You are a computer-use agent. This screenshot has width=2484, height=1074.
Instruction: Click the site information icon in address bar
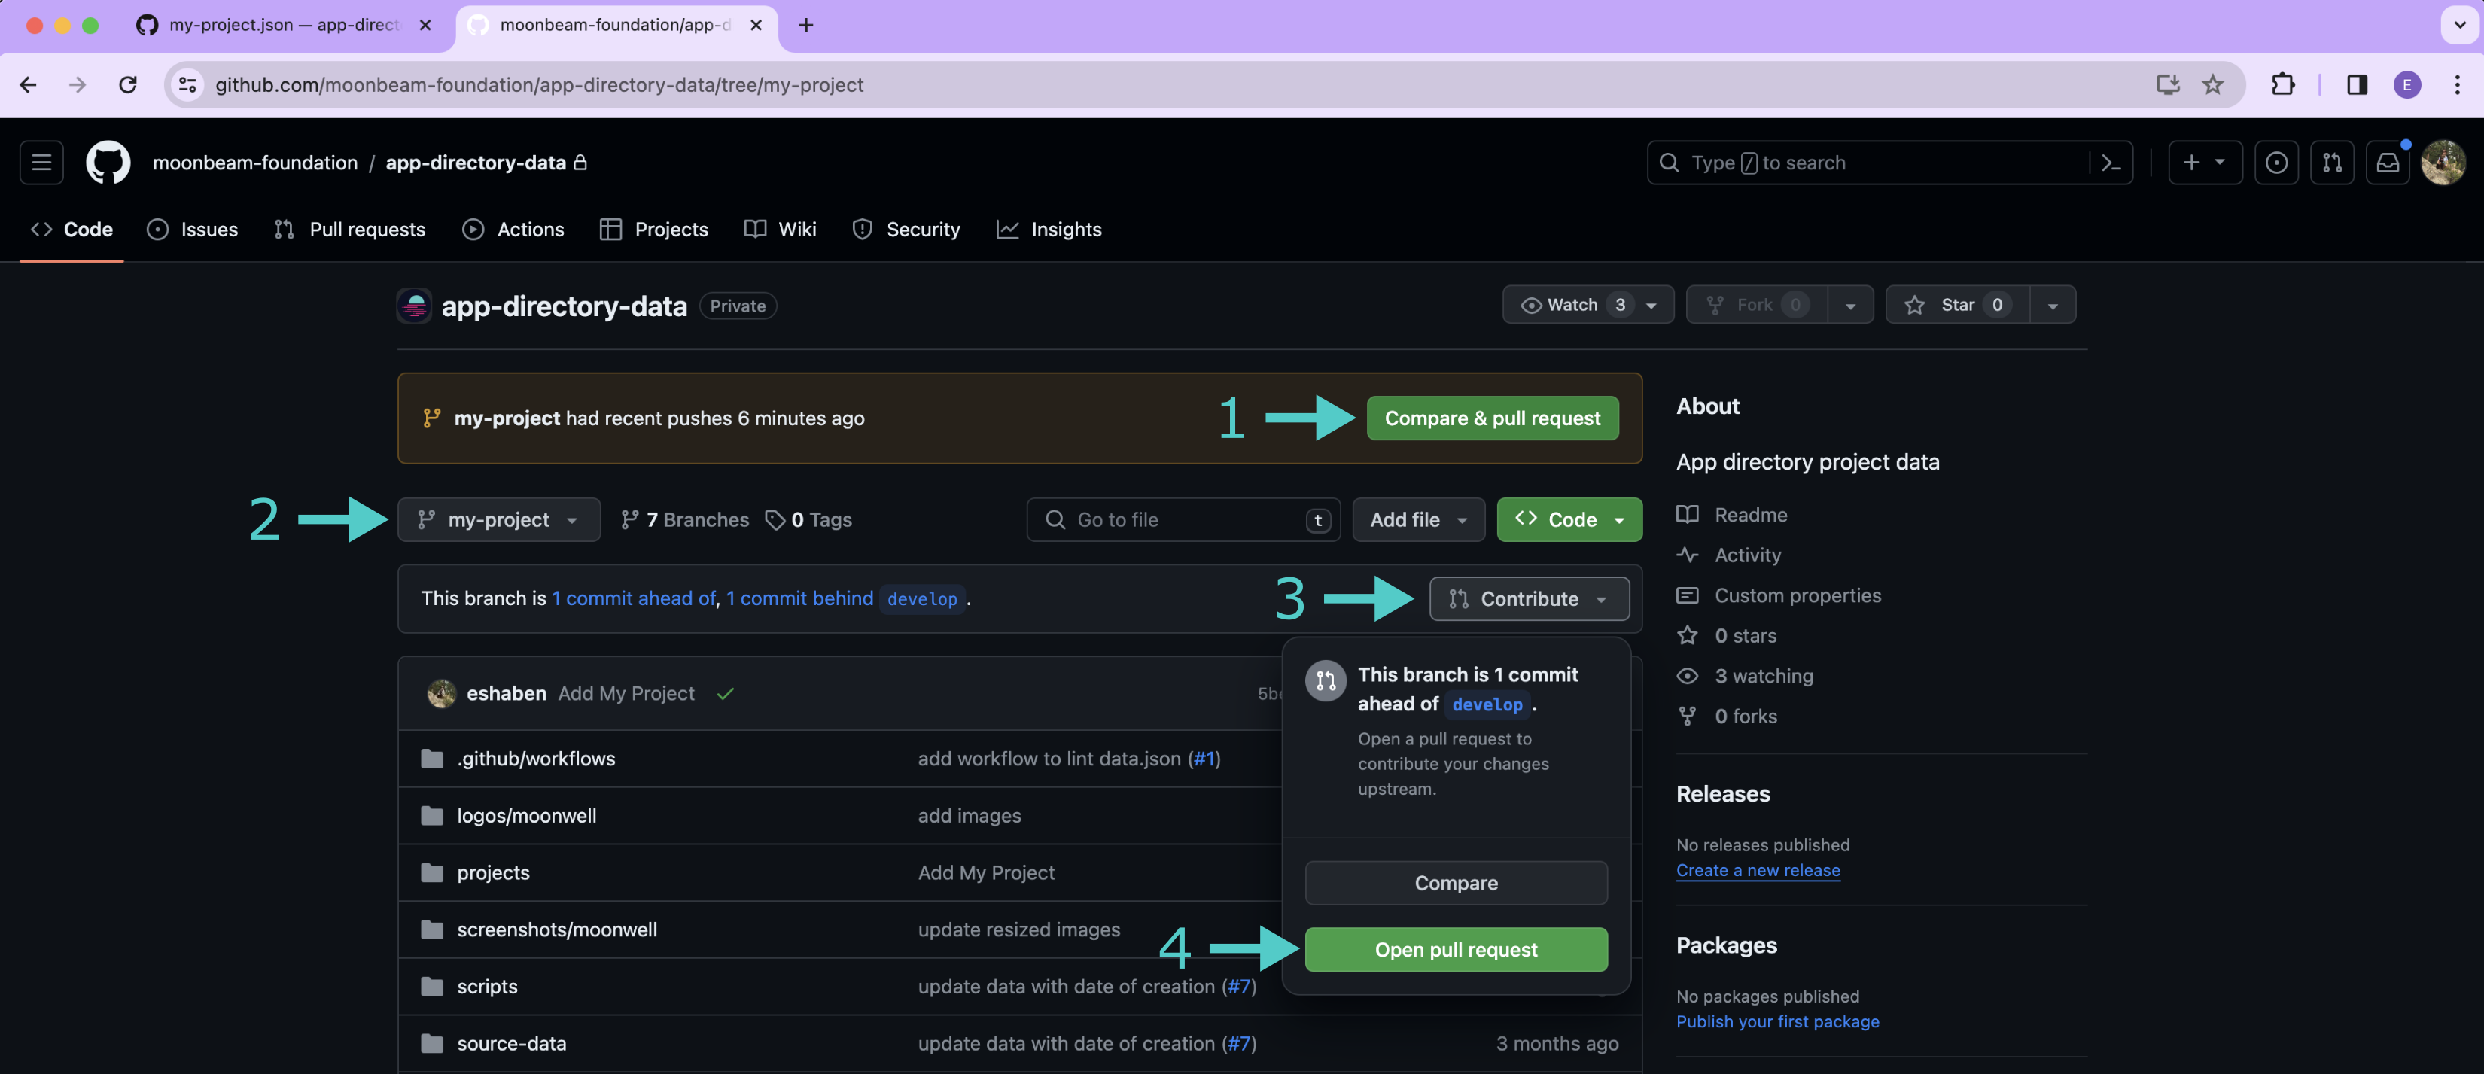tap(188, 85)
